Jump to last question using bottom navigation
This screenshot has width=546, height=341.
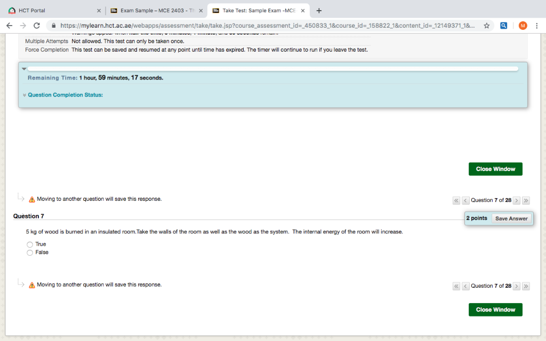point(526,286)
